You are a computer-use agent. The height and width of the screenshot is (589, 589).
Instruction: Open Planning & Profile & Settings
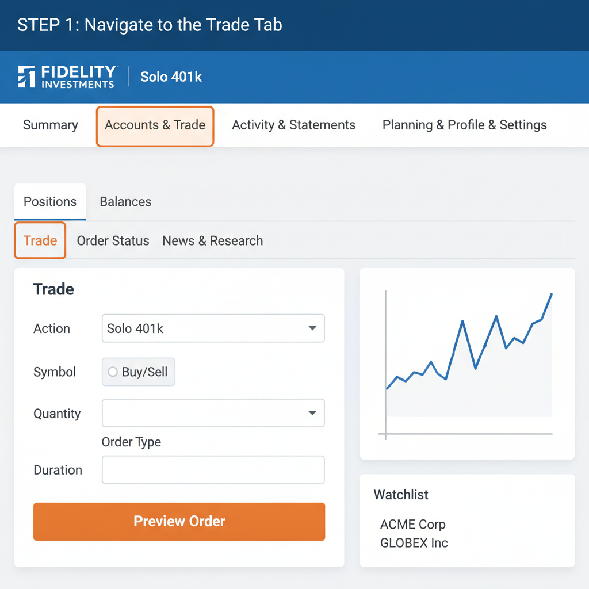tap(464, 125)
